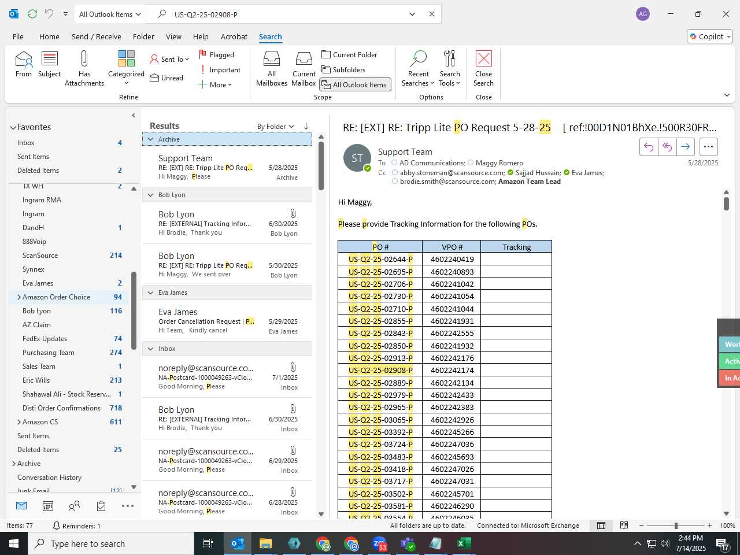740x555 pixels.
Task: Filter search by From sender
Action: pyautogui.click(x=24, y=64)
